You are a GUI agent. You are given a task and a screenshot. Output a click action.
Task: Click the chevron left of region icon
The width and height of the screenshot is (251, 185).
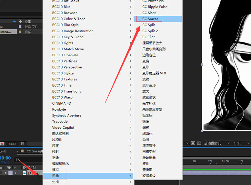click(187, 143)
